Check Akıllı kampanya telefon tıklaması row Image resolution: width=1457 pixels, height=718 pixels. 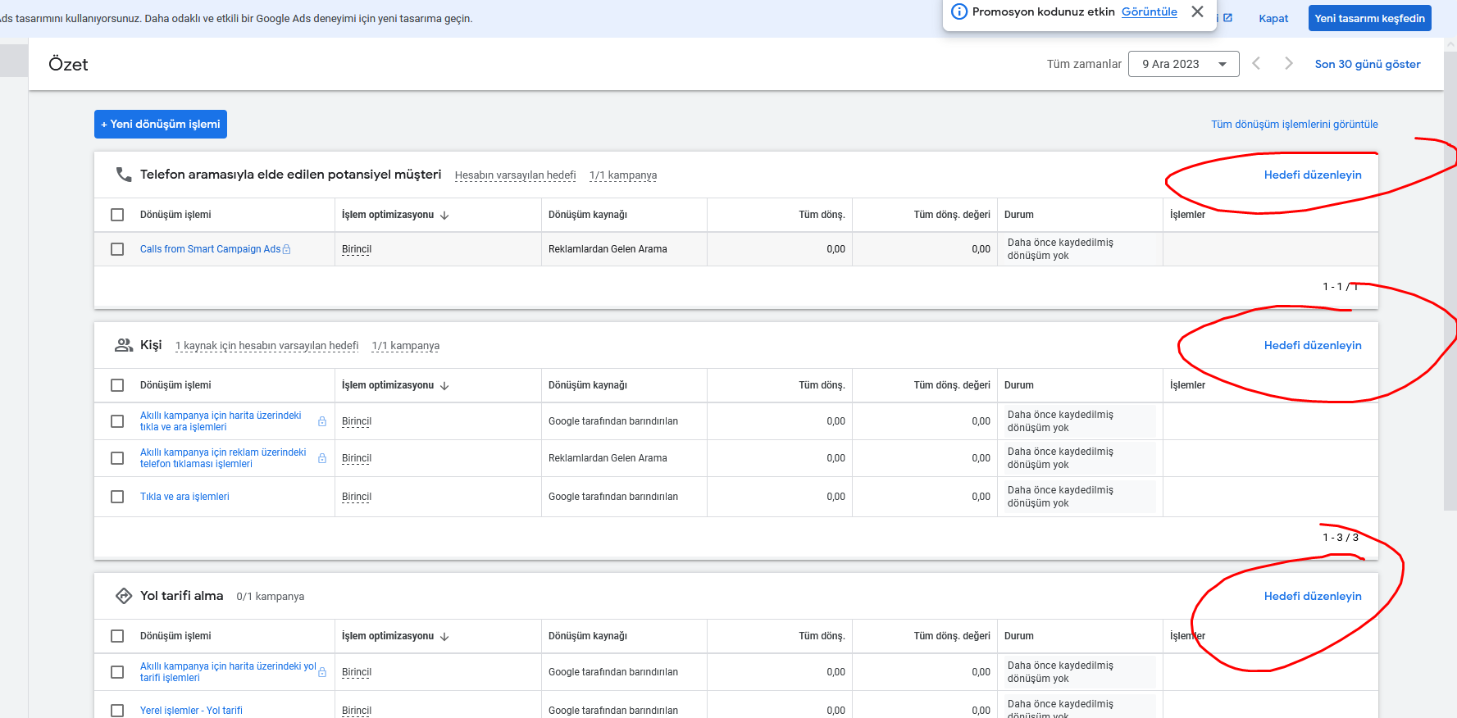pos(117,458)
